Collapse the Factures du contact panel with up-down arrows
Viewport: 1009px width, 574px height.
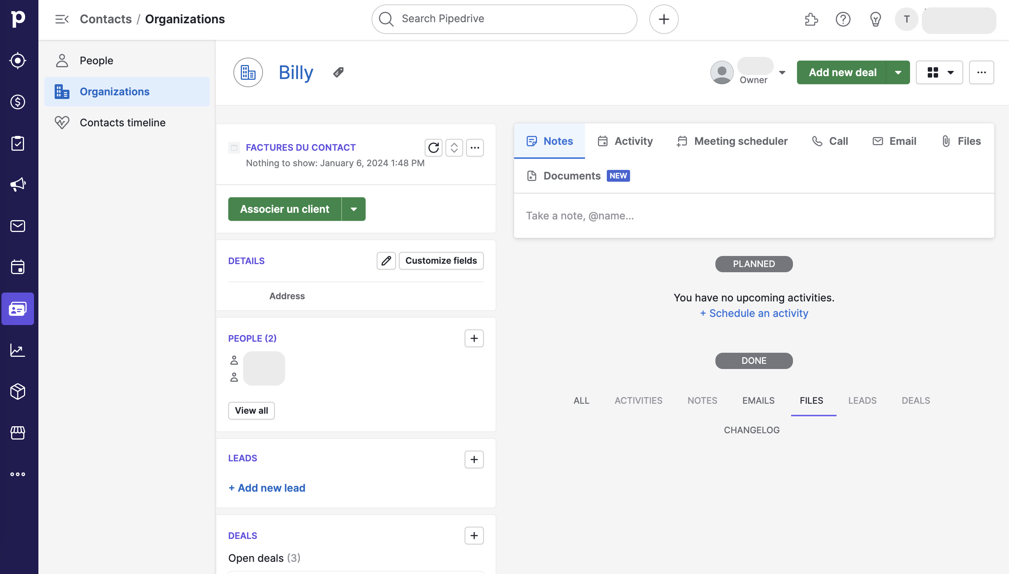(454, 148)
